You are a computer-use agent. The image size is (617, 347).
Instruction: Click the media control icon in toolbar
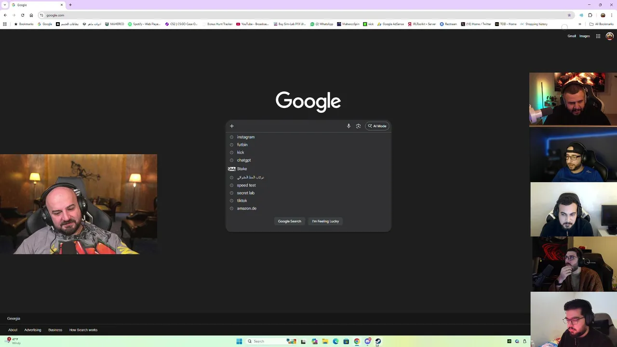pyautogui.click(x=581, y=15)
